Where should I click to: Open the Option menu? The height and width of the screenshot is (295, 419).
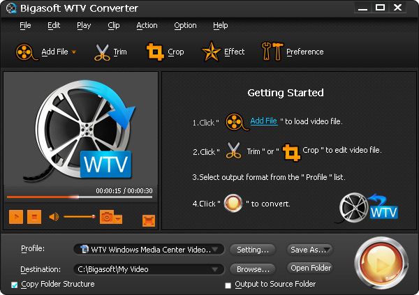pos(185,25)
